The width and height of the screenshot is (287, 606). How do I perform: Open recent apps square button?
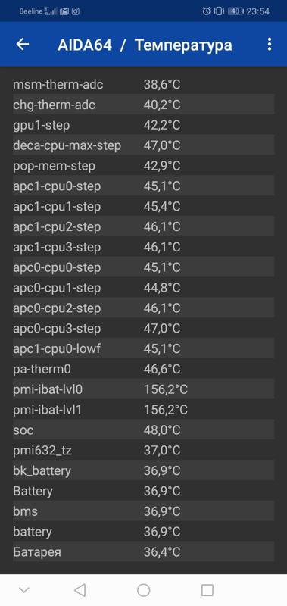click(x=207, y=590)
